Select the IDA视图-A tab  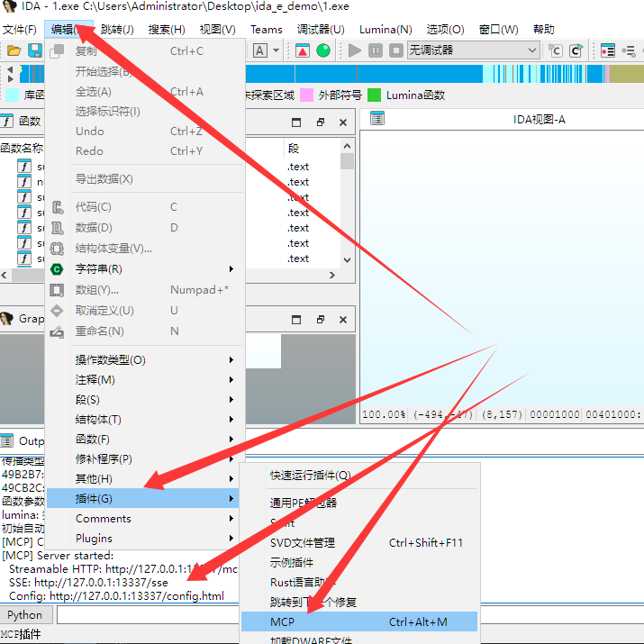pyautogui.click(x=539, y=120)
